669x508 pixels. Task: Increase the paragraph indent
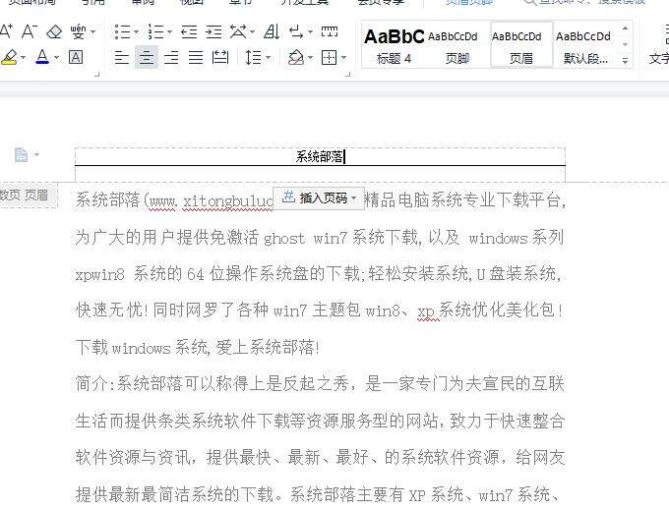pyautogui.click(x=213, y=31)
